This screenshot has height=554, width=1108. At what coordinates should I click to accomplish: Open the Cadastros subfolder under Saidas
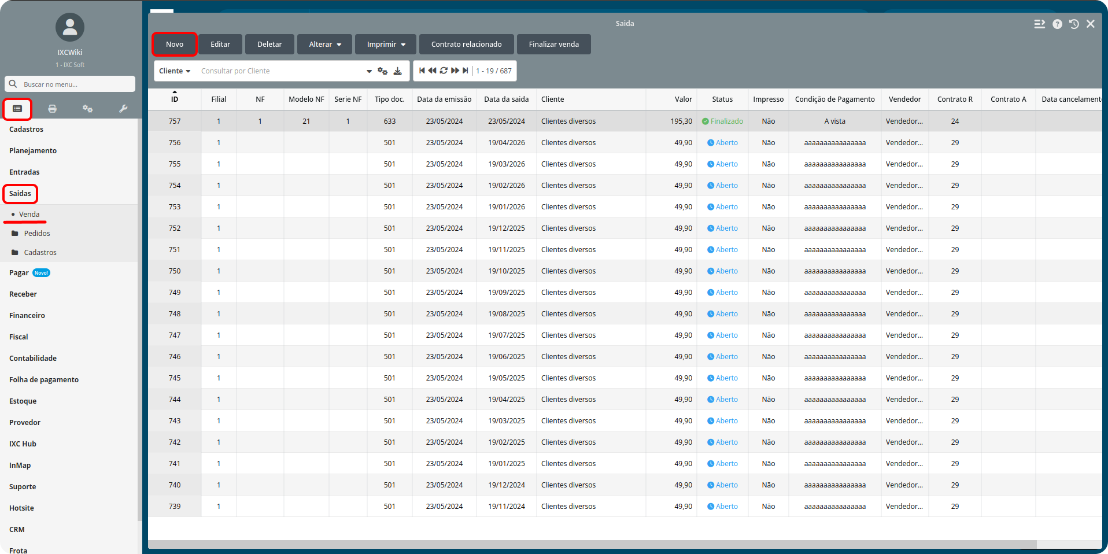40,252
